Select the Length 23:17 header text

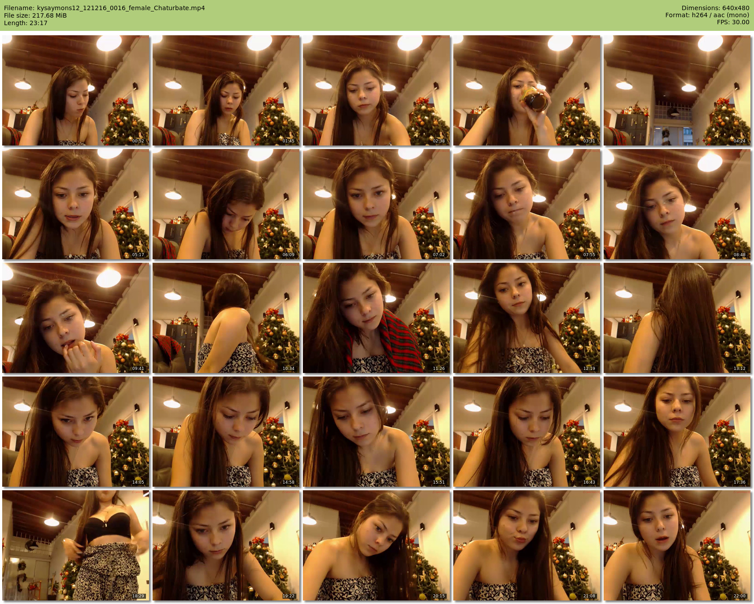[26, 23]
